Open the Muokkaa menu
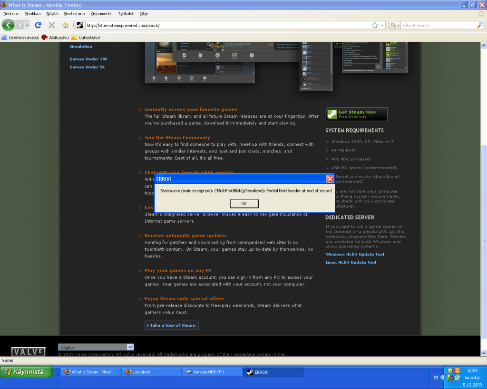 pos(32,14)
